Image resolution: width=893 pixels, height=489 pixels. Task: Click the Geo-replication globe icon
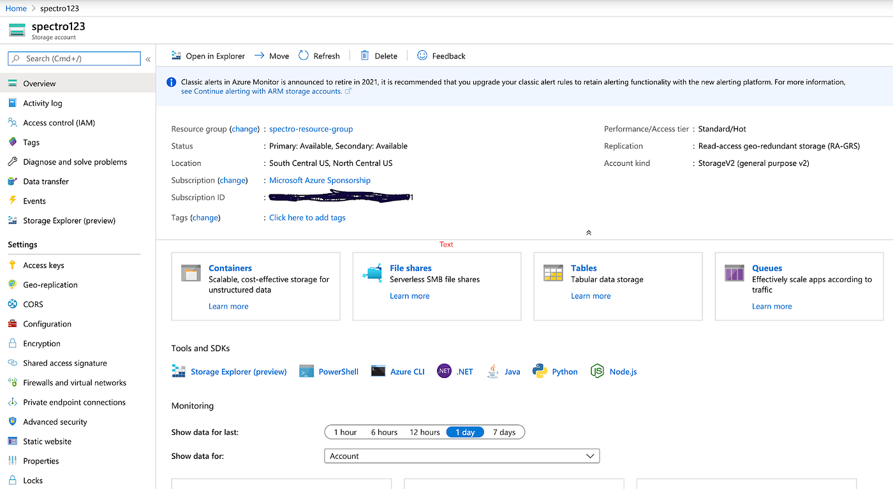tap(12, 284)
